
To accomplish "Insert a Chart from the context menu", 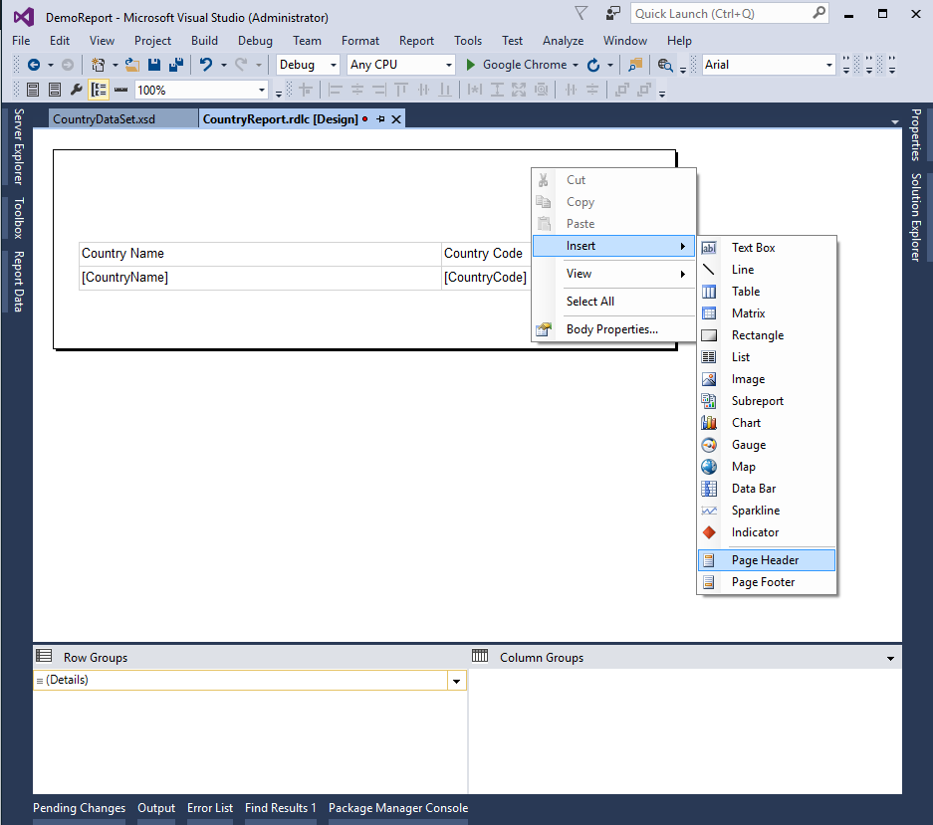I will pyautogui.click(x=746, y=422).
